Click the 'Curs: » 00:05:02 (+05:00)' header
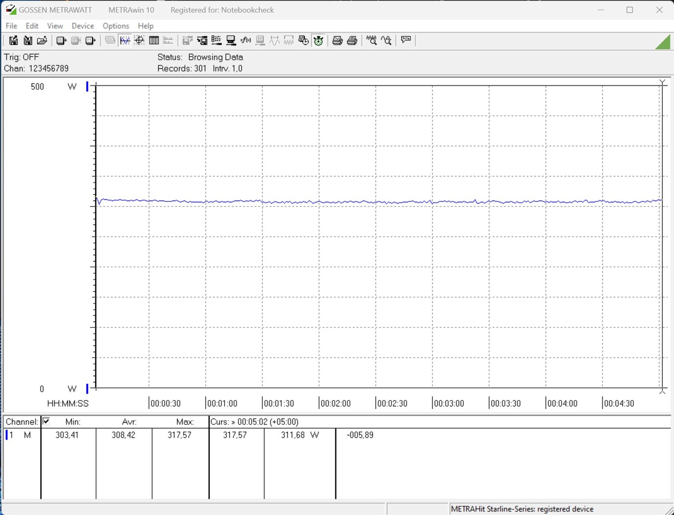 click(254, 422)
